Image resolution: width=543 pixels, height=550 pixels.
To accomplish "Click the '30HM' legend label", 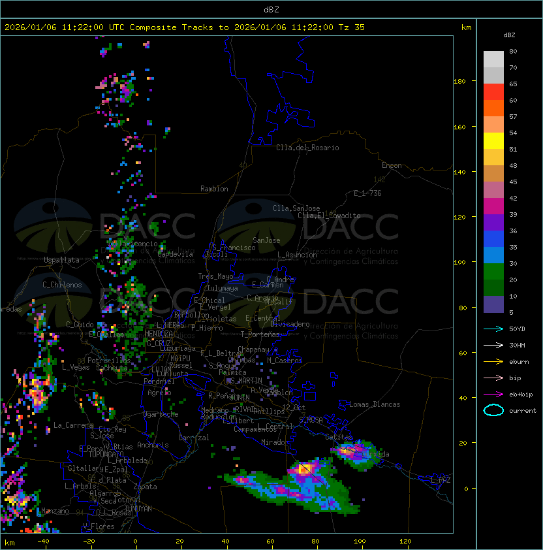I will (517, 346).
